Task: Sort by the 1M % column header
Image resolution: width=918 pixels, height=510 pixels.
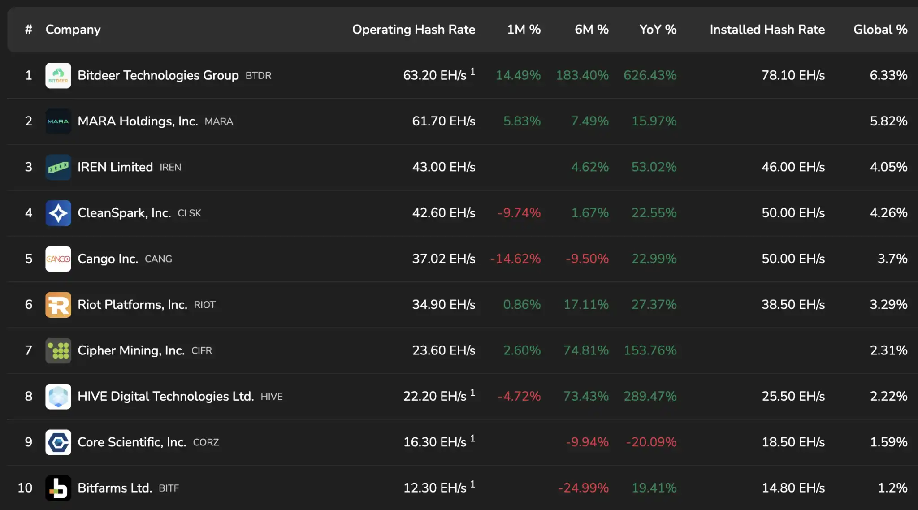Action: pos(524,30)
